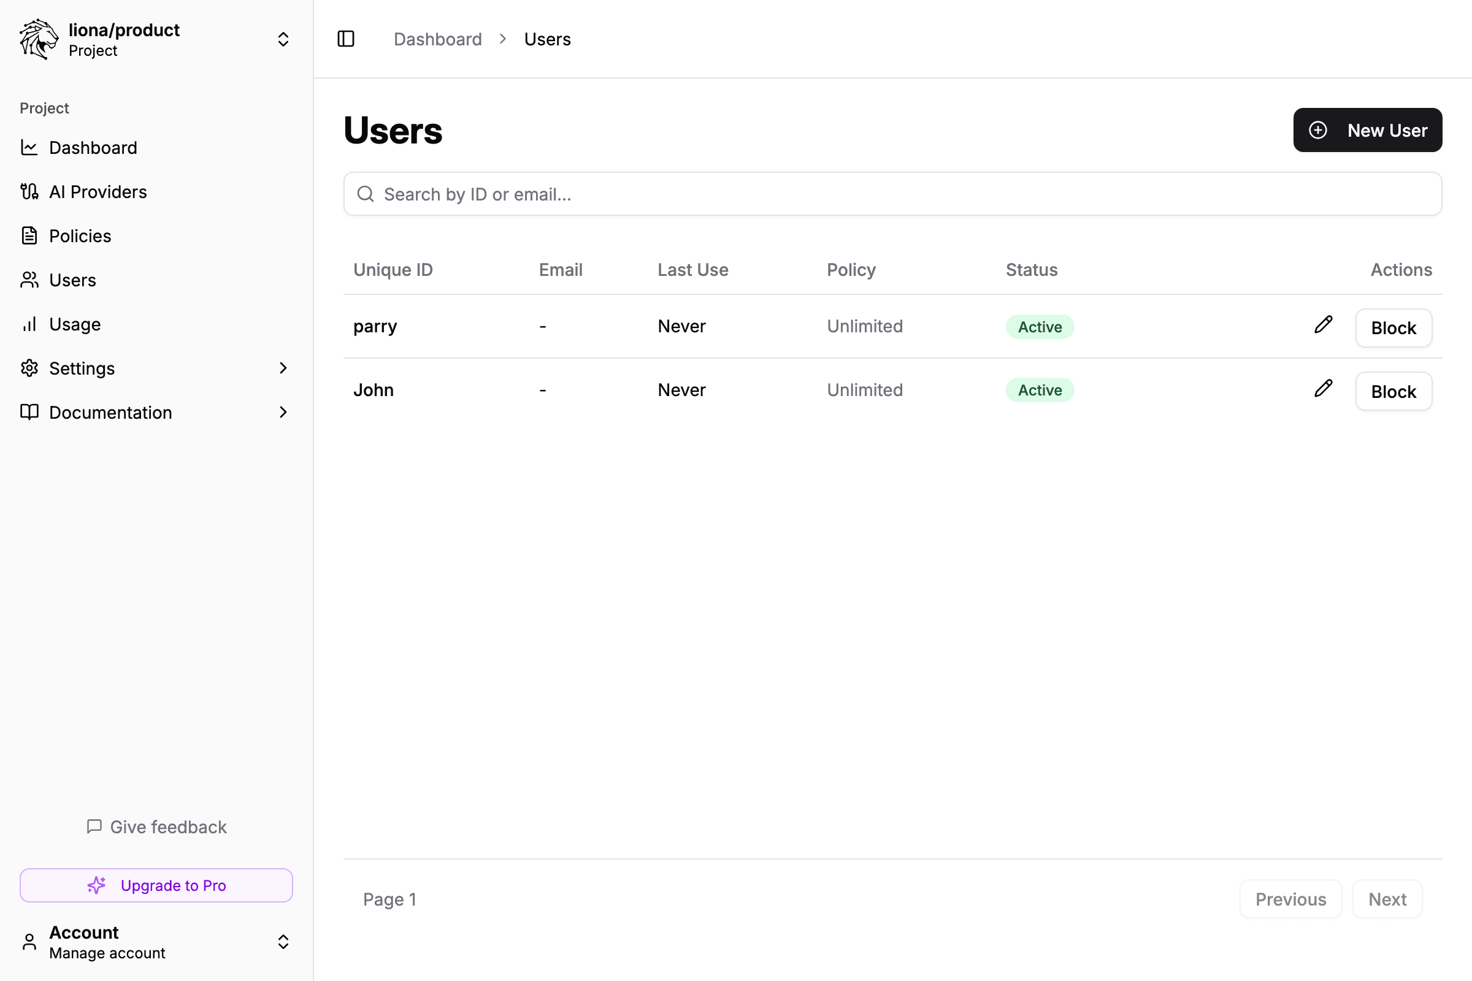Click the Users people icon in sidebar
1472x981 pixels.
click(x=29, y=280)
